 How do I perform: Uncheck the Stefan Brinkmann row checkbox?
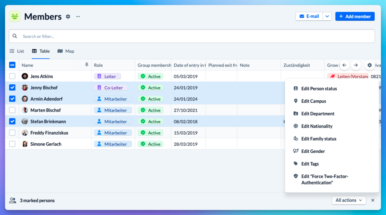coord(12,121)
